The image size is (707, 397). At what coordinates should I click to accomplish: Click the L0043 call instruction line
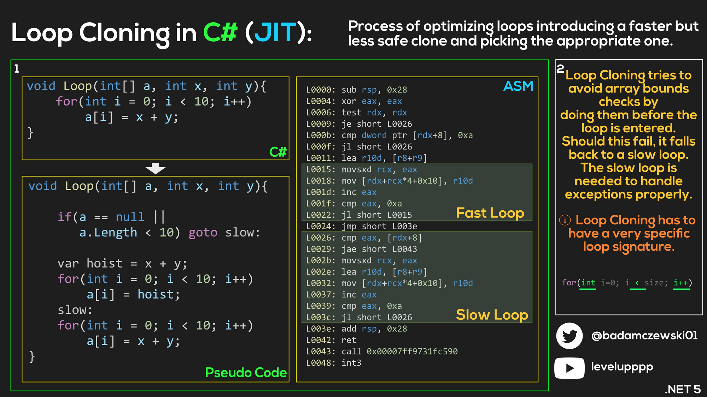[382, 351]
